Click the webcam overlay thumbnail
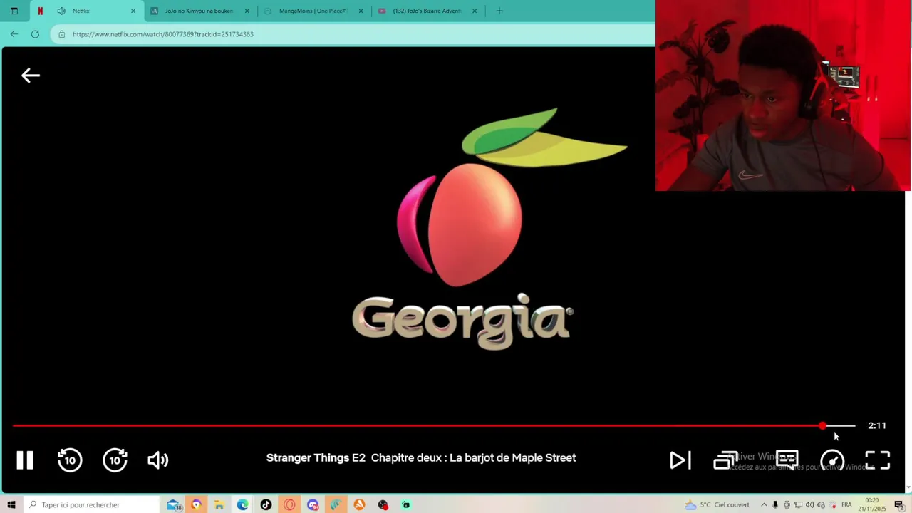 click(x=783, y=95)
